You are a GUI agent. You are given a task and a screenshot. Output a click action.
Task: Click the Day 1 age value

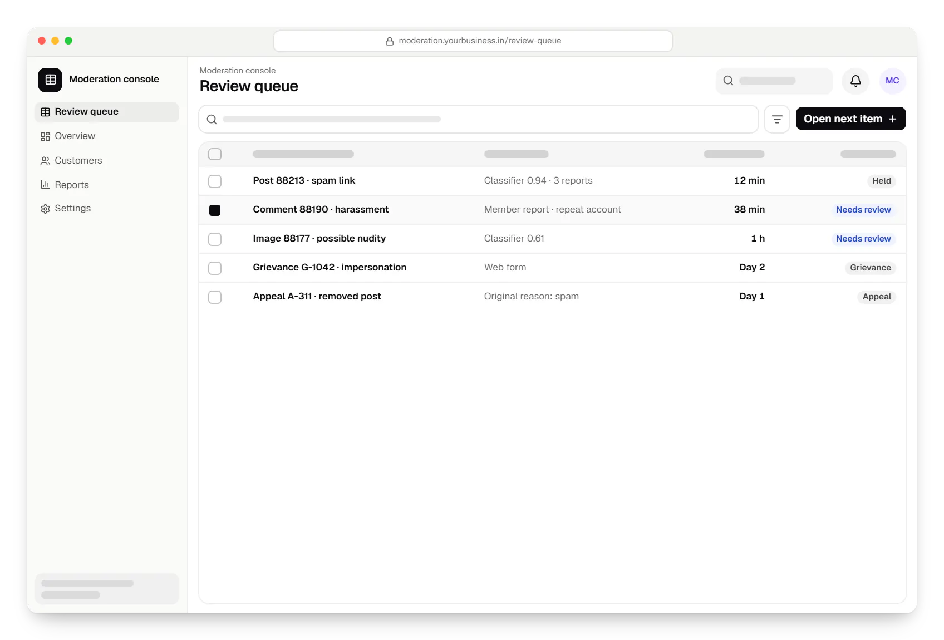click(x=752, y=296)
